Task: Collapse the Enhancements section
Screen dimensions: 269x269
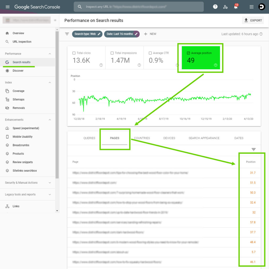Action: pyautogui.click(x=50, y=120)
